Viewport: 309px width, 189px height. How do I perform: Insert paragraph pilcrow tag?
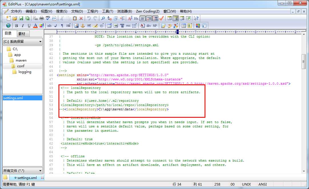(x=62, y=26)
